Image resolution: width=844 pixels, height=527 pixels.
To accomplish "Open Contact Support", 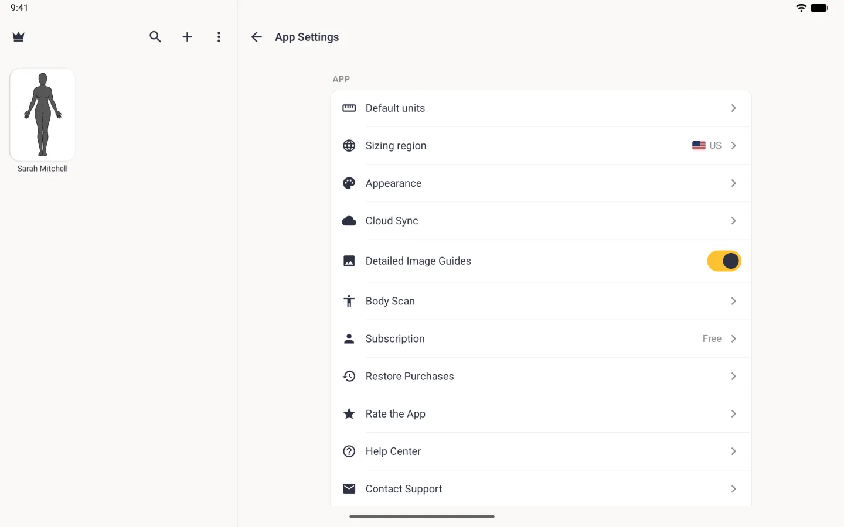I will tap(540, 489).
